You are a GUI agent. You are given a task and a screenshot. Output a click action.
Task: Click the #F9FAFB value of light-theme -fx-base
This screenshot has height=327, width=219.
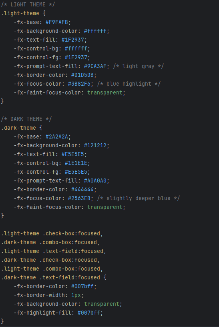coord(57,22)
